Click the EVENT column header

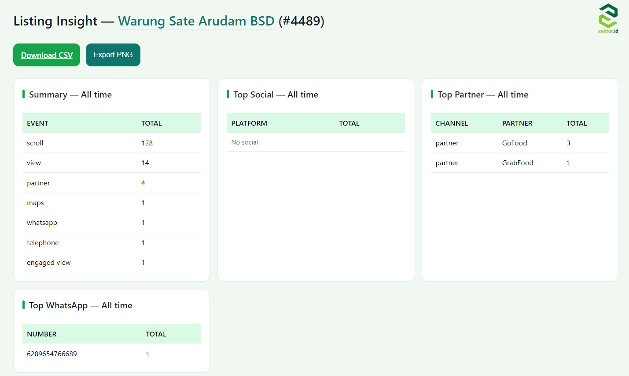(x=38, y=123)
